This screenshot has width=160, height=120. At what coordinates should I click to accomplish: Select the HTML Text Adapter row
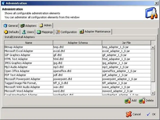click(77, 59)
